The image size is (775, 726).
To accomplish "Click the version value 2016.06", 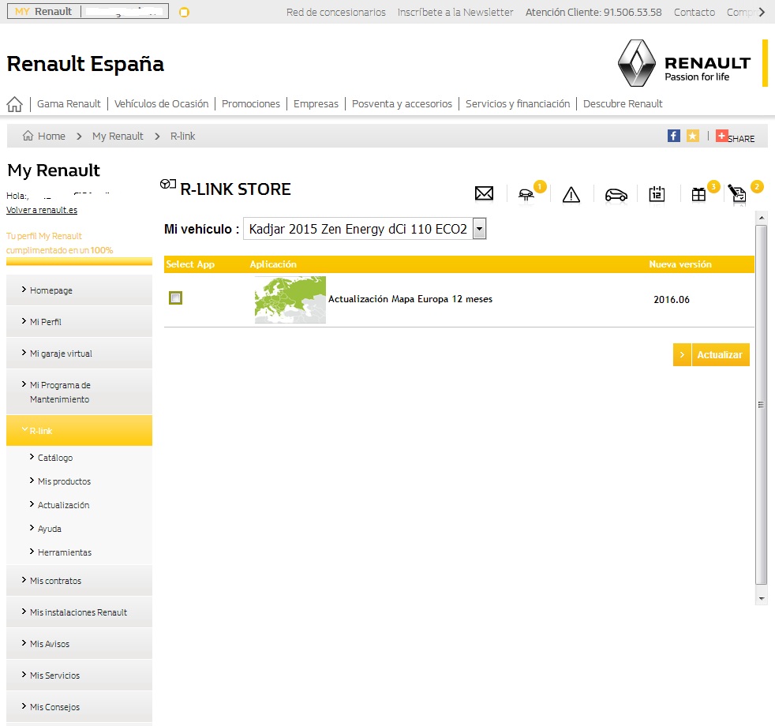I will click(671, 300).
